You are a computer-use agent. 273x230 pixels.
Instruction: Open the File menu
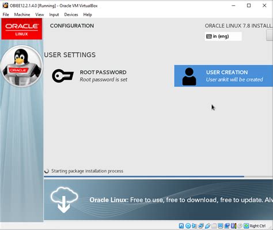point(6,14)
